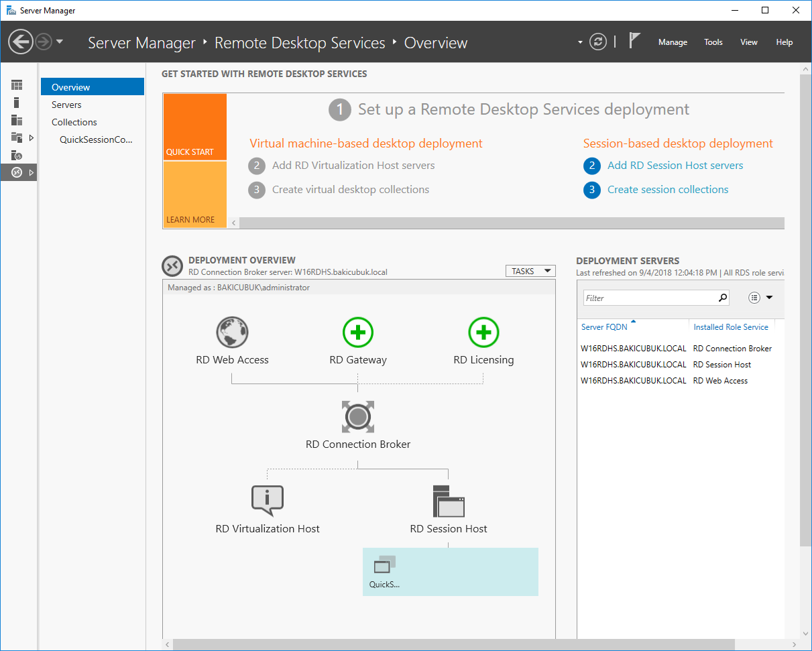Click Add RD Session Host servers link
Image resolution: width=812 pixels, height=651 pixels.
pyautogui.click(x=675, y=166)
